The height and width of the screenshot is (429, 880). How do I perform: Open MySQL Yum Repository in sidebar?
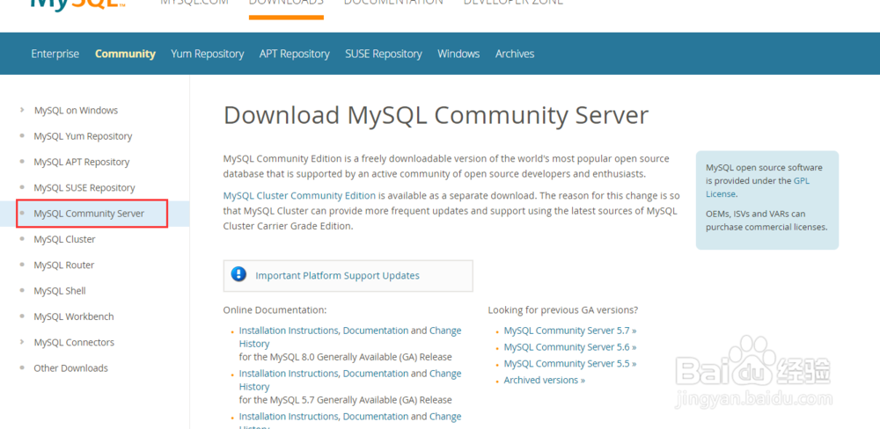(83, 136)
